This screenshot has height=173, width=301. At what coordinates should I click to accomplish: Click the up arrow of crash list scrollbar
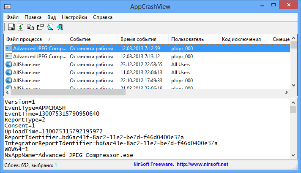coord(293,38)
